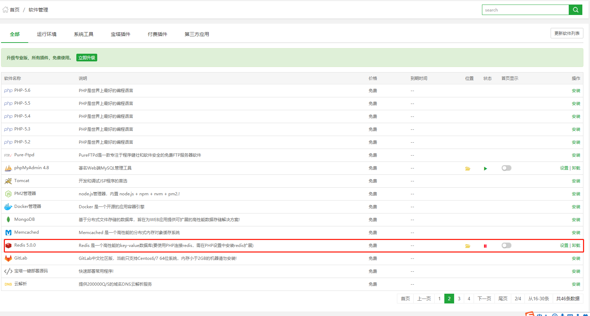Click the green search magnifier button
The width and height of the screenshot is (590, 316).
[x=575, y=10]
